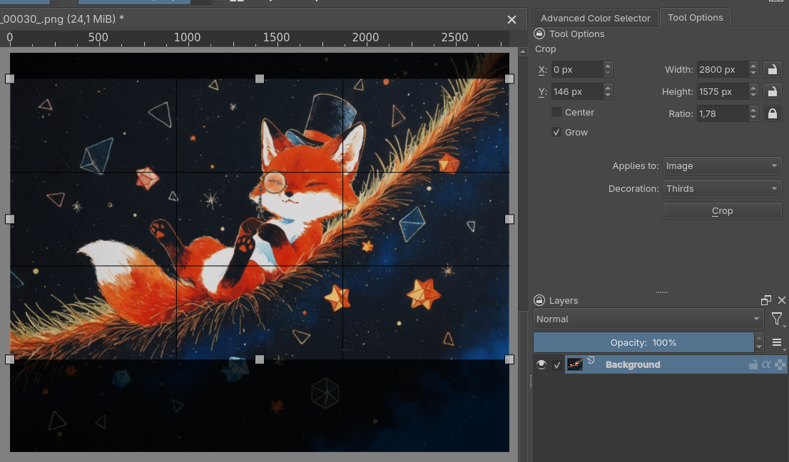Image resolution: width=789 pixels, height=462 pixels.
Task: Uncheck the Grow option
Action: coord(556,132)
